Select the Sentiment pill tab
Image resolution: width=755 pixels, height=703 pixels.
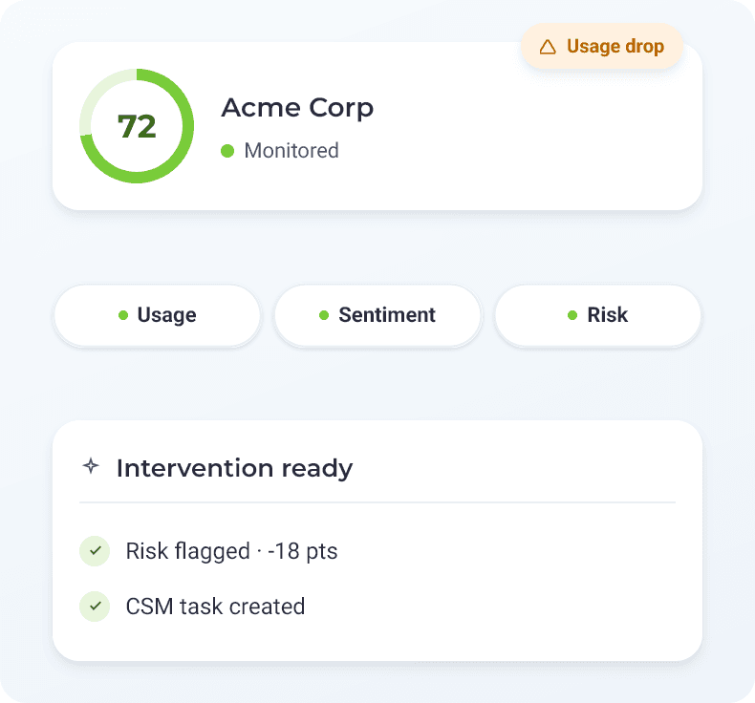[x=377, y=315]
